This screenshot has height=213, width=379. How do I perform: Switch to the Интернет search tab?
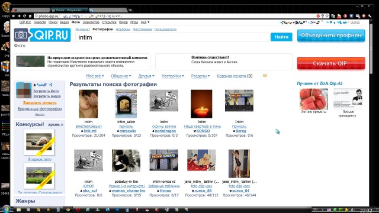coord(82,29)
